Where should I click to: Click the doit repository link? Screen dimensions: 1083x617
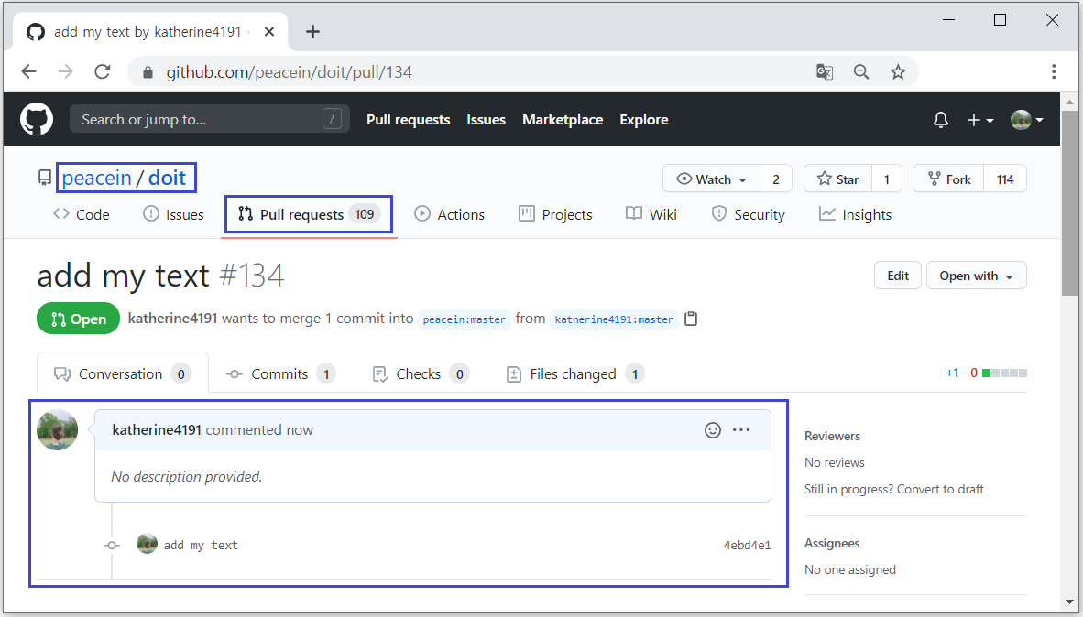click(167, 179)
